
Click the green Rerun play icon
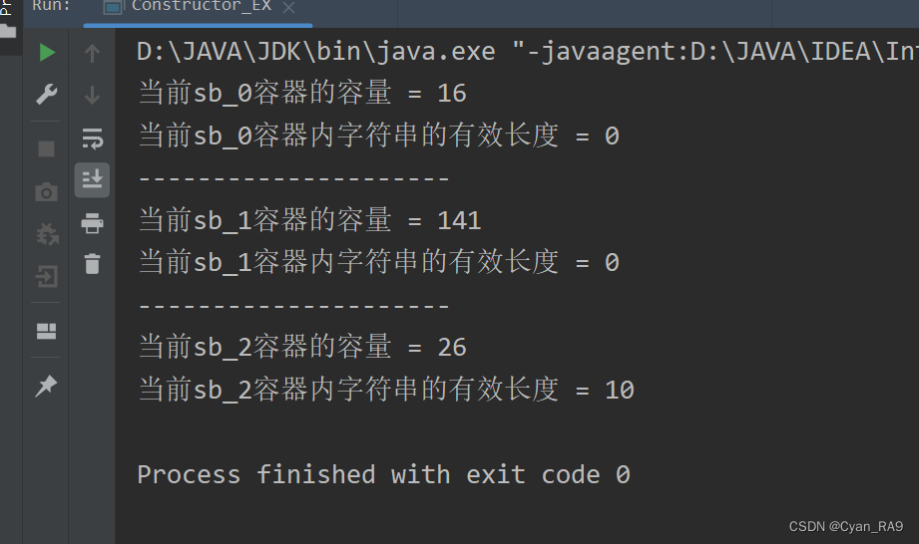(47, 53)
